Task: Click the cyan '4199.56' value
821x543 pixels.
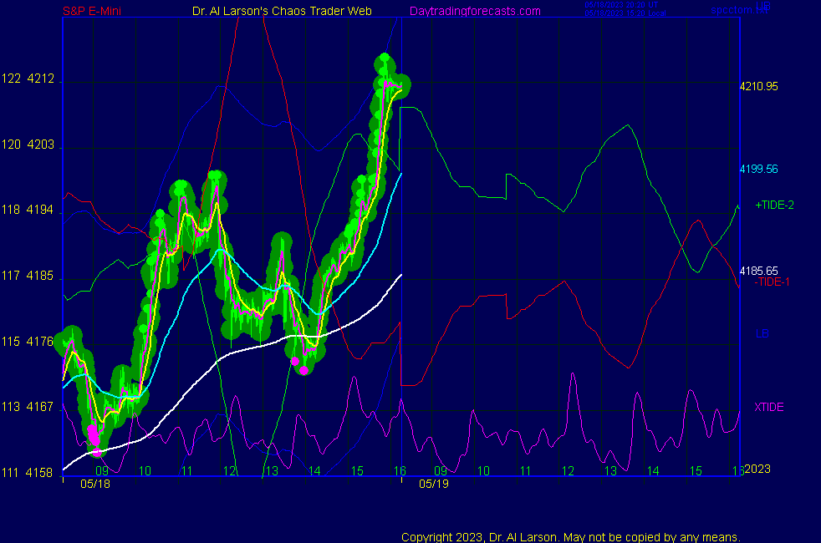Action: 758,169
